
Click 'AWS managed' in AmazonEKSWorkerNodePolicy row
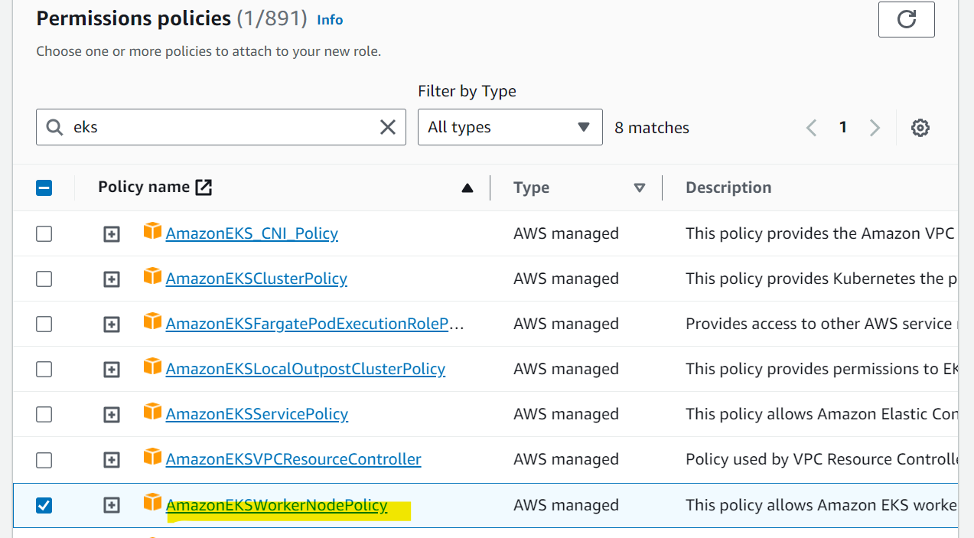click(566, 505)
